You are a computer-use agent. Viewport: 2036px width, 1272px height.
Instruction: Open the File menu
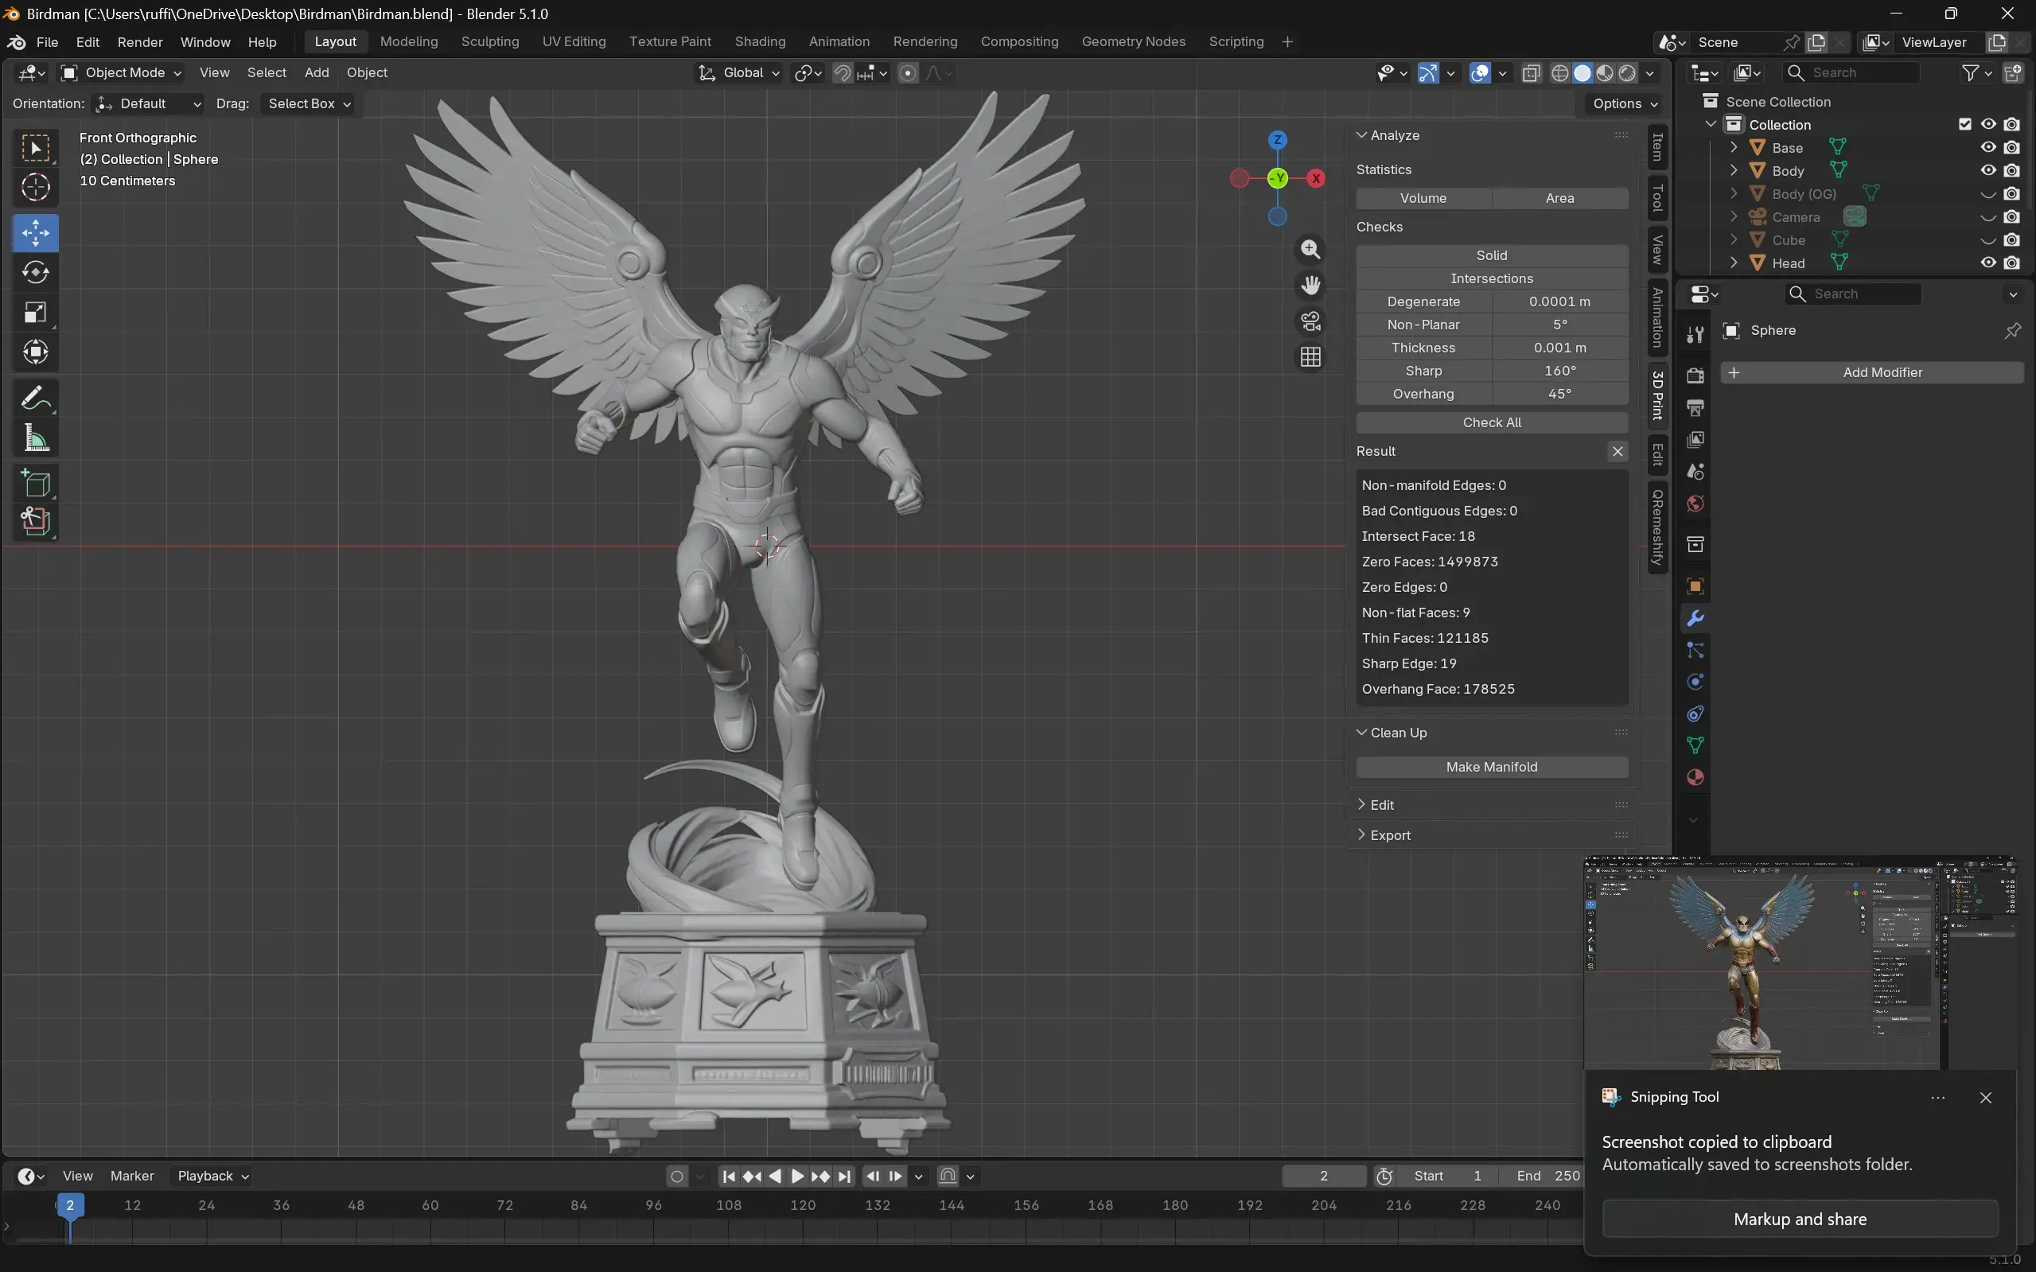pos(47,42)
